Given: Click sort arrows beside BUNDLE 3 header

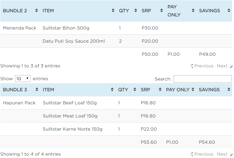Looking at the screenshot, I should [37, 89].
